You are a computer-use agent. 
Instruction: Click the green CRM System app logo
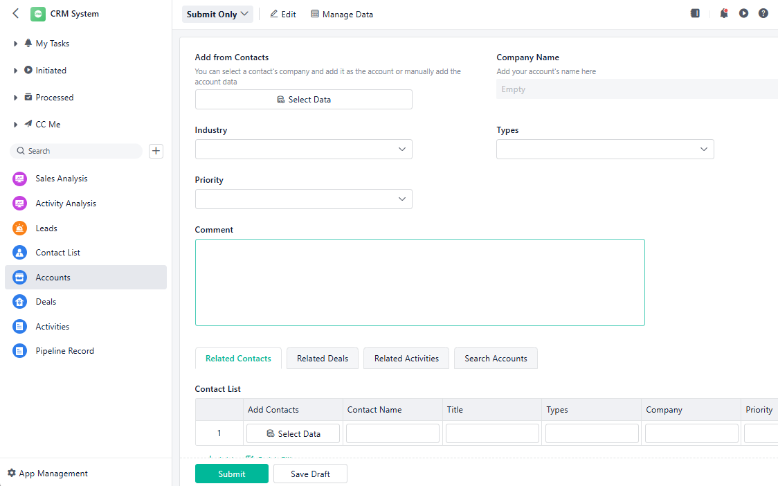(37, 14)
